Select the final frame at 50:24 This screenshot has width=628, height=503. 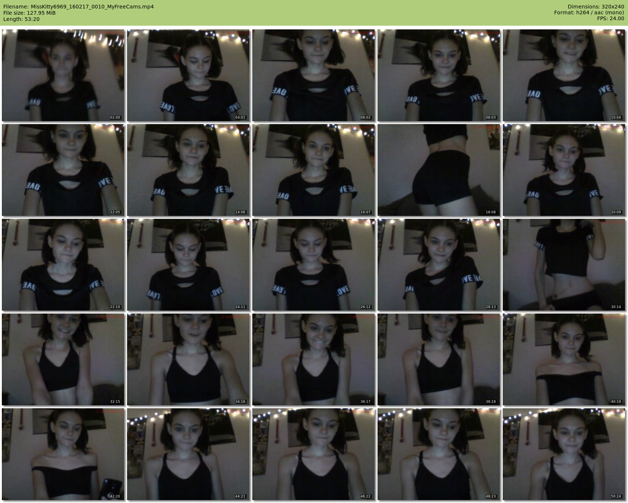coord(564,454)
